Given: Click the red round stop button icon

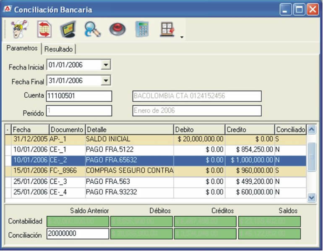Looking at the screenshot, I should 117,29.
